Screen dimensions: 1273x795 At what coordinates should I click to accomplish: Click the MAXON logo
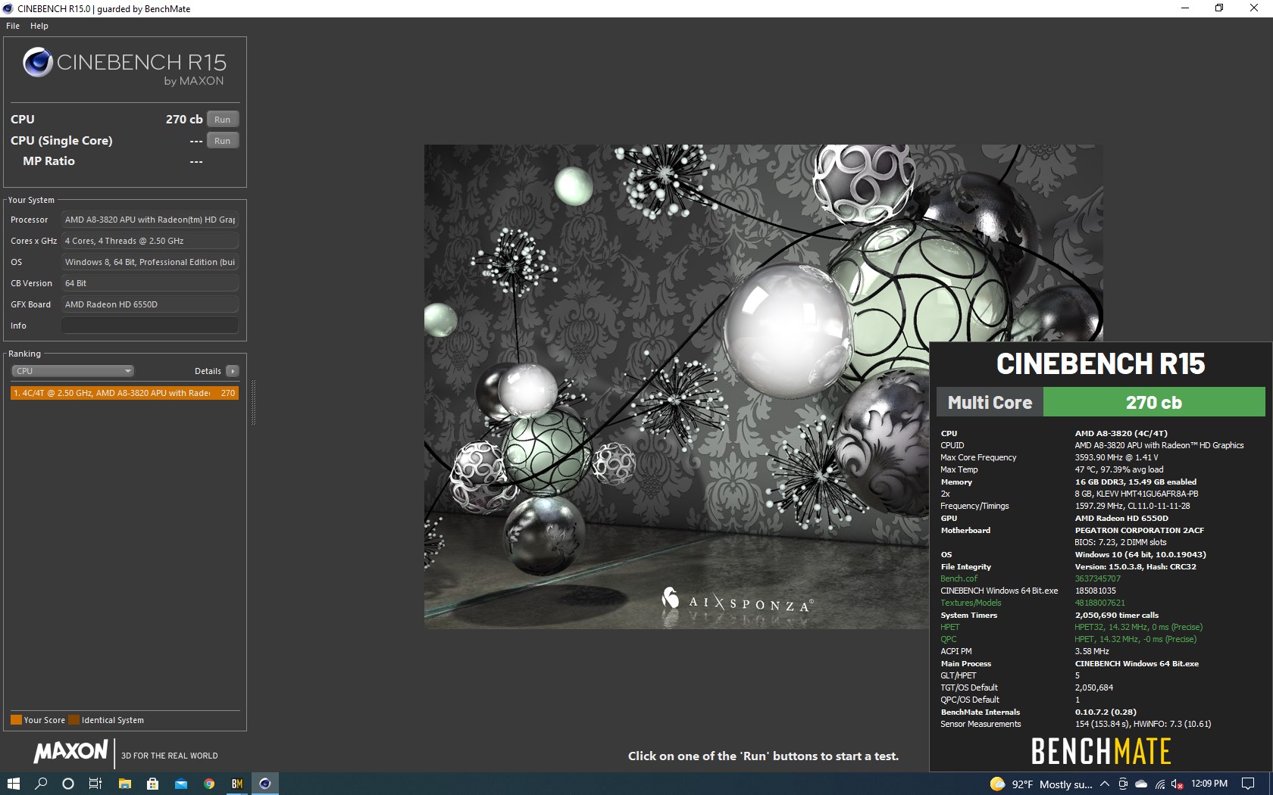tap(70, 751)
